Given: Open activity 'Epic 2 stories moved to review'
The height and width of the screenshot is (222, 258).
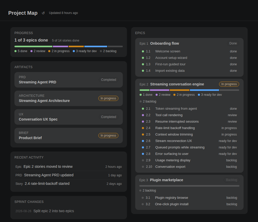Looking at the screenshot, I should click(x=68, y=167).
